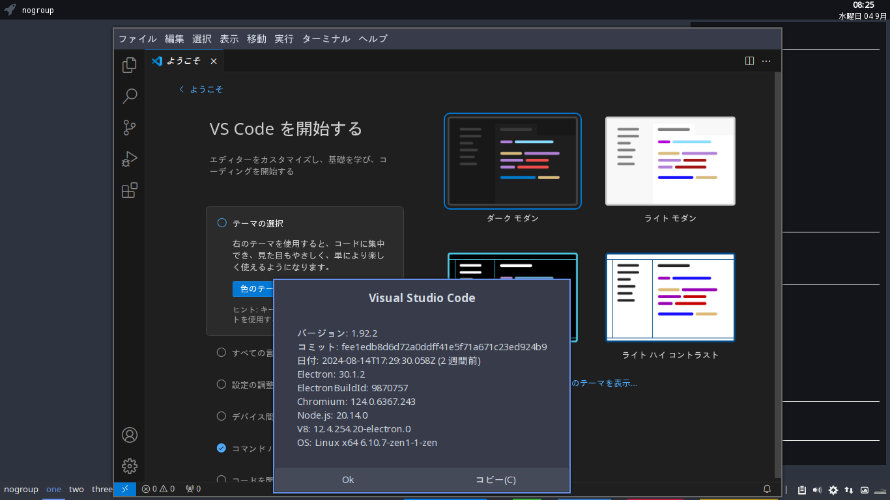Choose the dark high contrast theme preview
Image resolution: width=890 pixels, height=500 pixels.
(513, 266)
